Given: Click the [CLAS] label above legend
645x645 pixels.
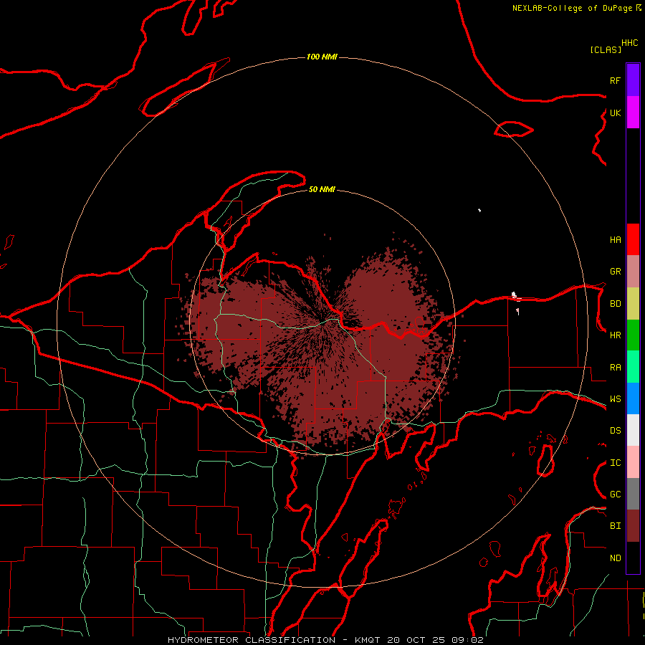Looking at the screenshot, I should pos(606,49).
